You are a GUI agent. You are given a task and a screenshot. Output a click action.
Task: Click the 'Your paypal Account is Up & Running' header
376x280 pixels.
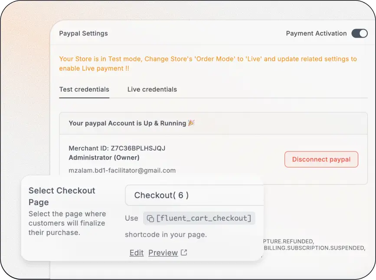(x=128, y=123)
